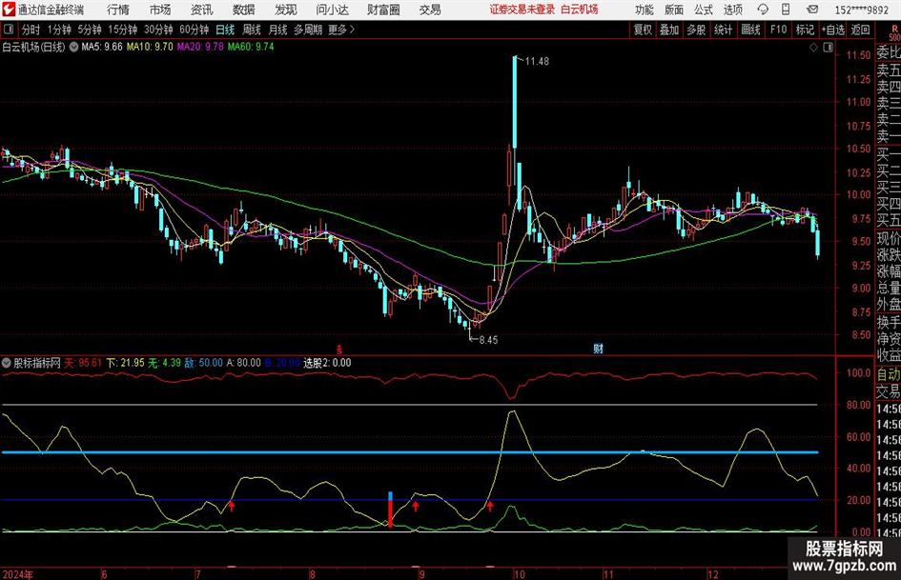This screenshot has width=901, height=580.
Task: Switch to 1分钟 period
Action: (x=59, y=30)
